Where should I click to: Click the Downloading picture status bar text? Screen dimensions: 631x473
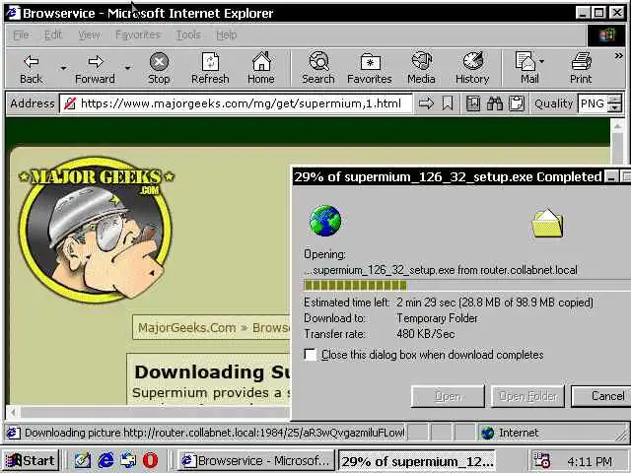[215, 433]
